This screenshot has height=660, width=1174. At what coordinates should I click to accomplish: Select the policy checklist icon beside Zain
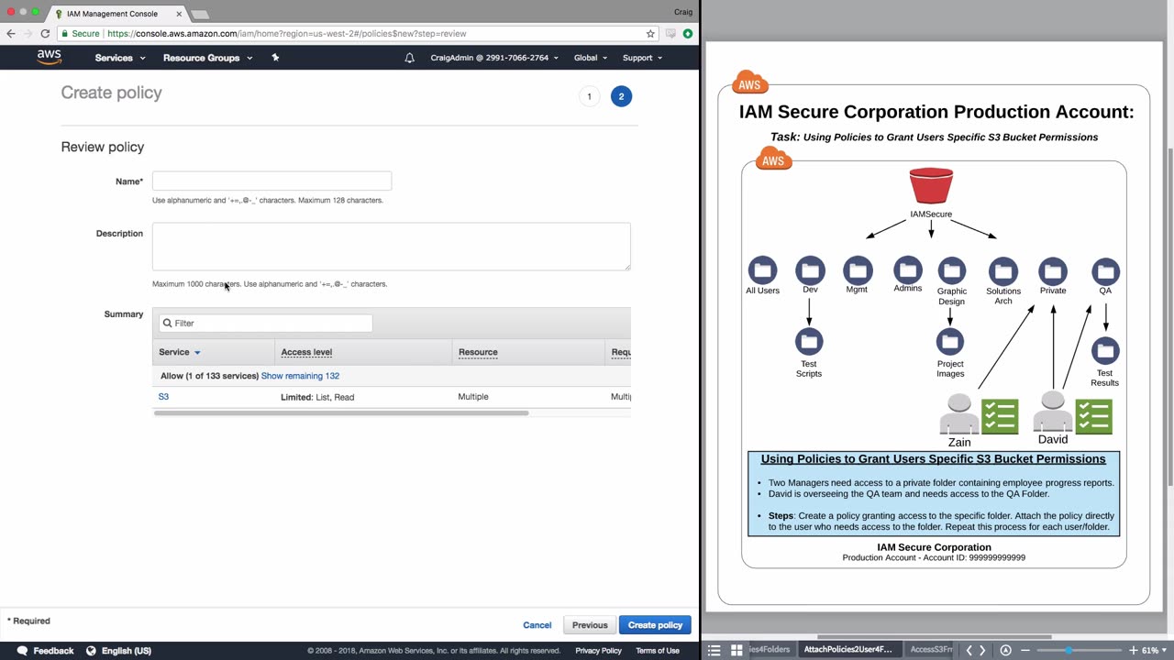coord(1000,416)
